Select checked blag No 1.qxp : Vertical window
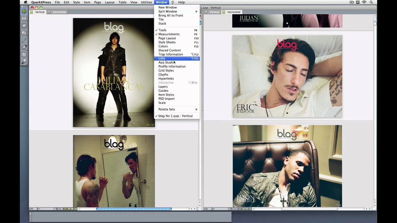Screen dimensions: 397x223 [x=177, y=116]
